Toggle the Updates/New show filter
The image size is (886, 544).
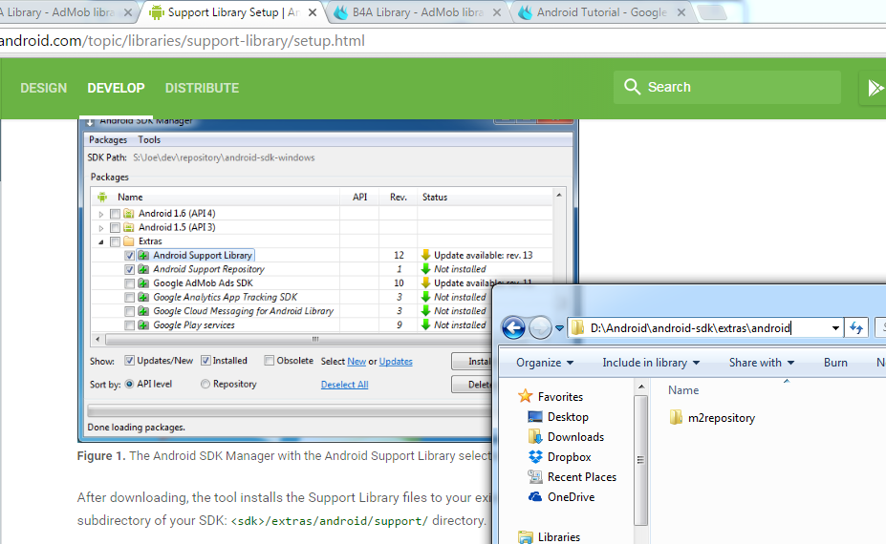tap(129, 360)
